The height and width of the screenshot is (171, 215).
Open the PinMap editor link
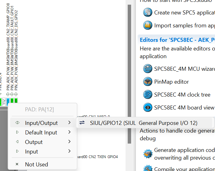click(172, 82)
